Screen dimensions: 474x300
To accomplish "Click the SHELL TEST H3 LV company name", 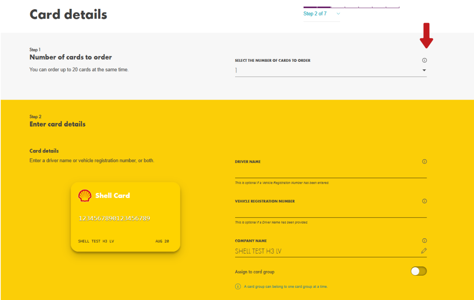I will click(258, 250).
